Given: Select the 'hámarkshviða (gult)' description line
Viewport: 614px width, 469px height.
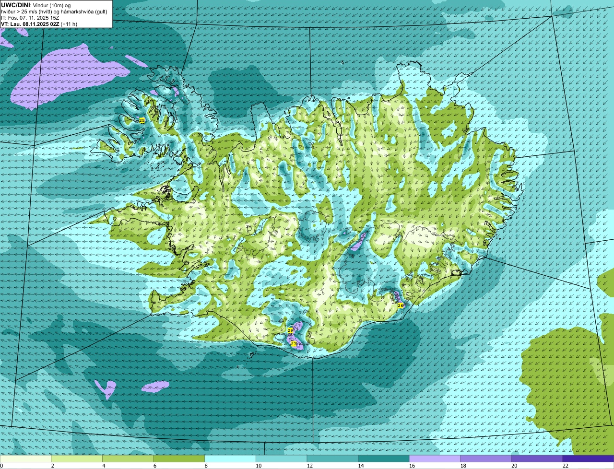Looking at the screenshot, I should click(55, 12).
